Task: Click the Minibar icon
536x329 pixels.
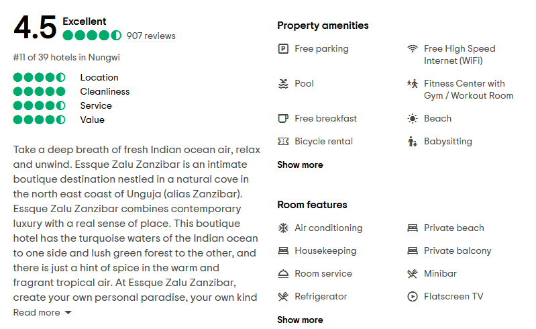Action: pyautogui.click(x=413, y=274)
